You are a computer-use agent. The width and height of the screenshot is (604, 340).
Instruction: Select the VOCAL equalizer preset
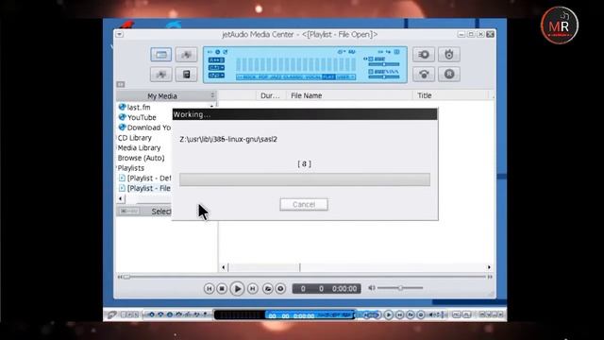tap(313, 77)
